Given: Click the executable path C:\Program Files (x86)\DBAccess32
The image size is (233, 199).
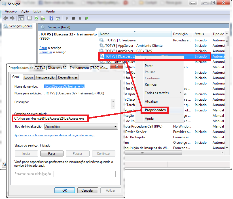Looking at the screenshot, I should coord(49,118).
